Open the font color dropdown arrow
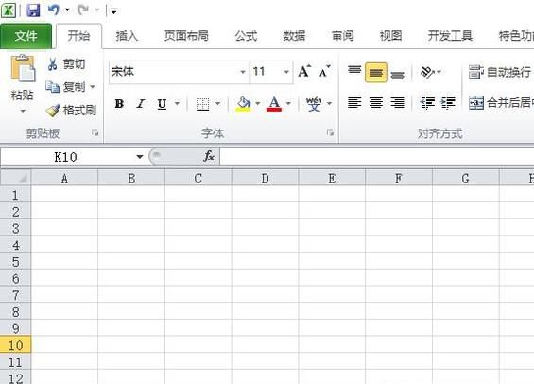This screenshot has height=384, width=534. (x=288, y=103)
